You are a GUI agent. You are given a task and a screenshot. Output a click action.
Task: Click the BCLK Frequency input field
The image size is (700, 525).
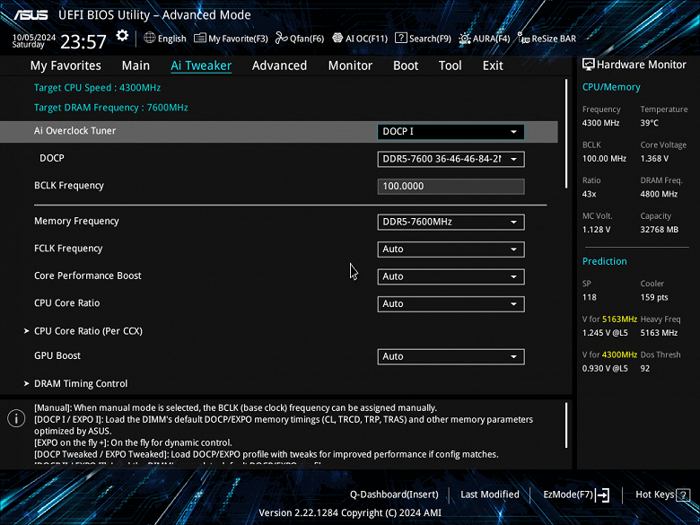coord(451,186)
